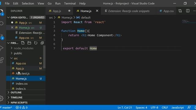Select App.css in open editors list
196x110 pixels.
[26, 38]
